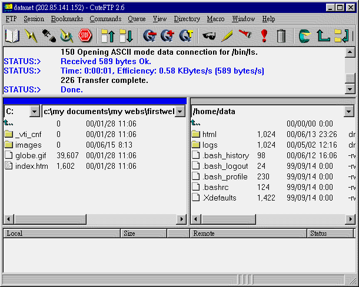Click the Quick Connect lightning icon
359x287 pixels.
click(31, 36)
